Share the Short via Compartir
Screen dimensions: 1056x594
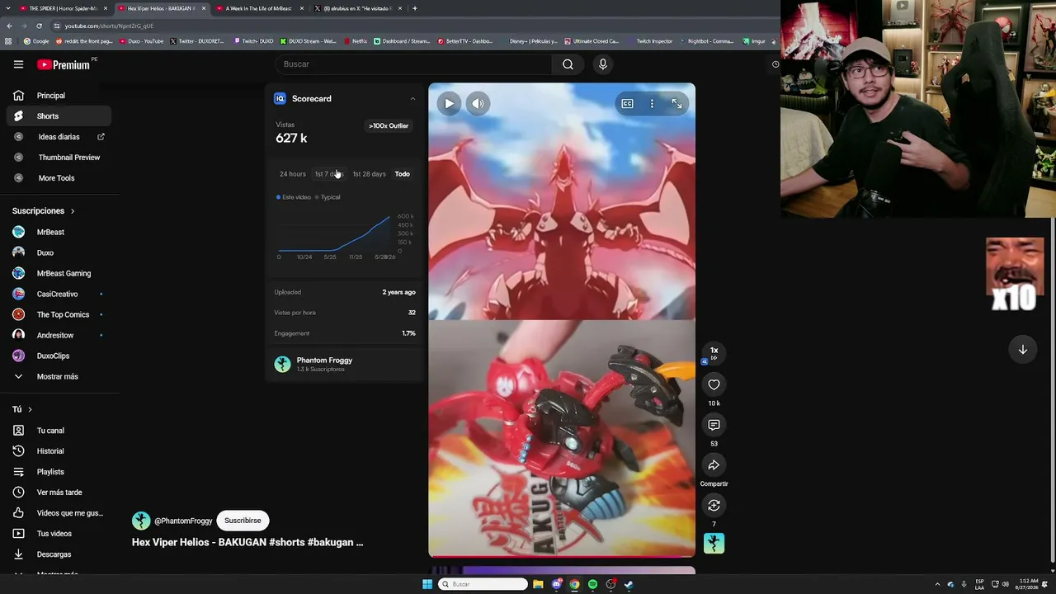[714, 465]
